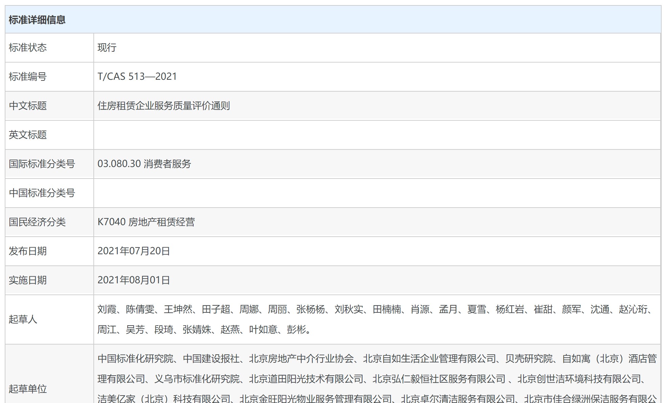Click the 英文标题 label cell
The width and height of the screenshot is (664, 403).
click(28, 135)
